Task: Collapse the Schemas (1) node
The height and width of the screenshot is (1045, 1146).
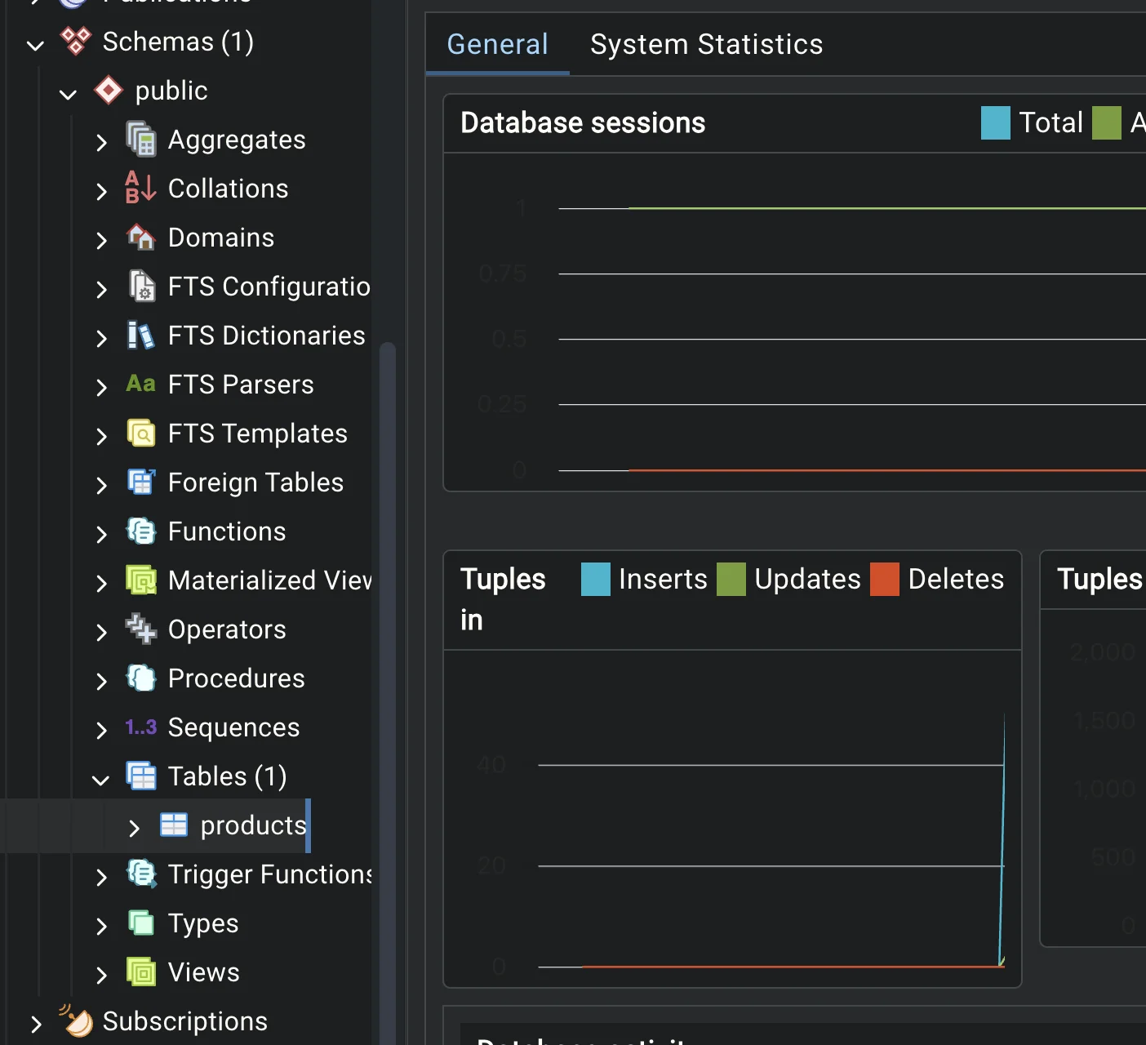Action: pyautogui.click(x=35, y=44)
